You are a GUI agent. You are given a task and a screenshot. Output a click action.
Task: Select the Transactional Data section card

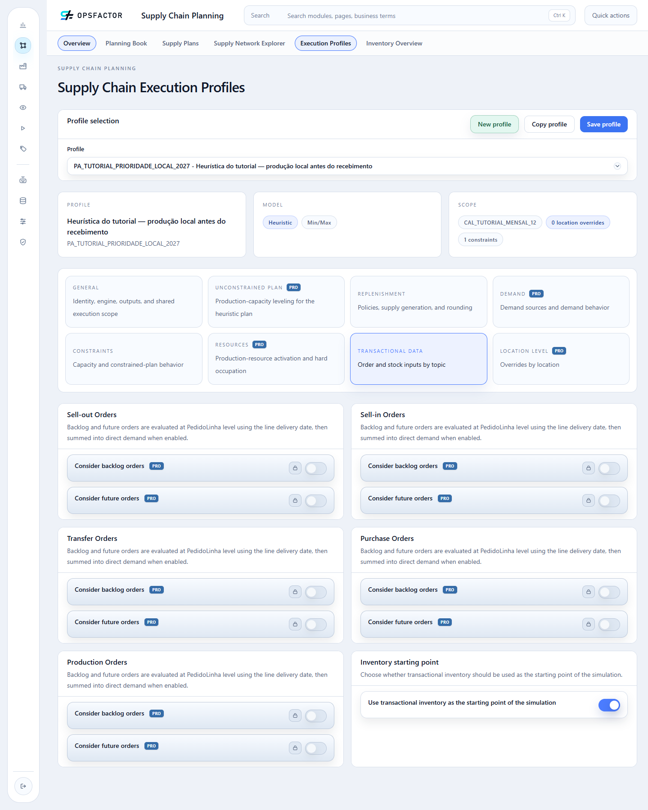pos(418,359)
